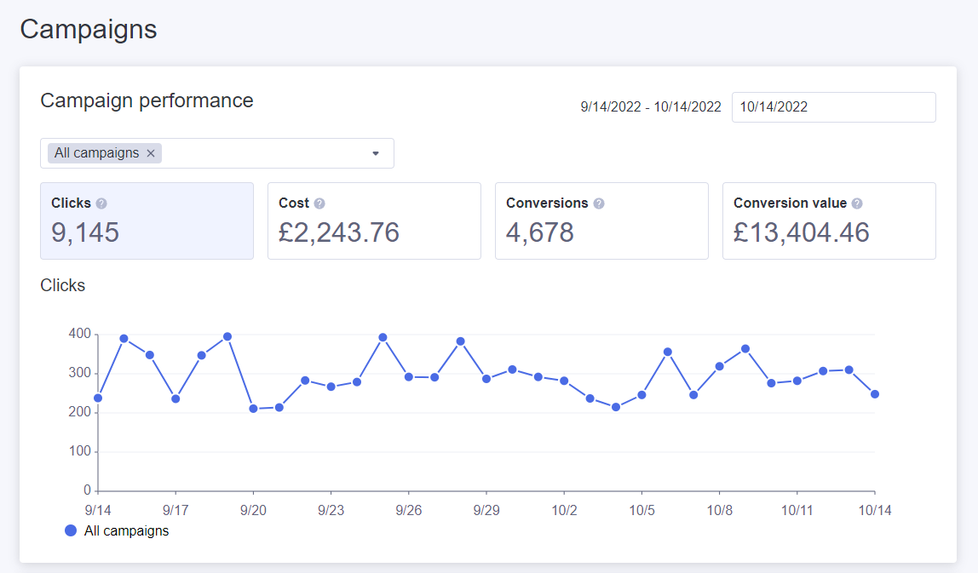
Task: Click the help icon next to Cost
Action: (x=319, y=203)
